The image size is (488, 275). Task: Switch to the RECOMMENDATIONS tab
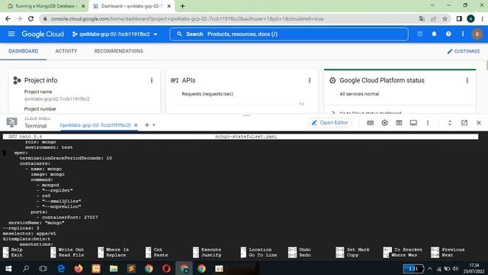point(119,51)
